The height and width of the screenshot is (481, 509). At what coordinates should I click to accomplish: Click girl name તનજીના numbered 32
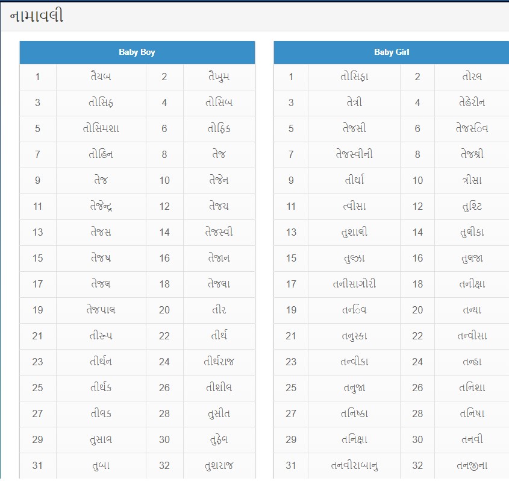point(472,465)
